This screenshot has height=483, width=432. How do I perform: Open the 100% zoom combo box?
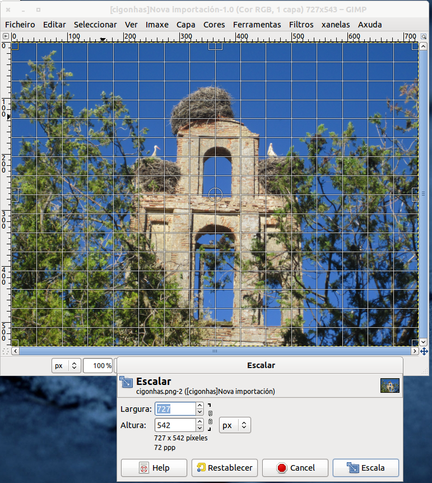pos(98,365)
